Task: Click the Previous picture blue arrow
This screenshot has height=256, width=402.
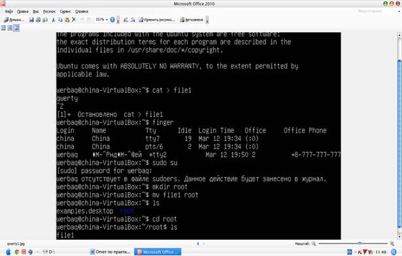Action: click(197, 244)
